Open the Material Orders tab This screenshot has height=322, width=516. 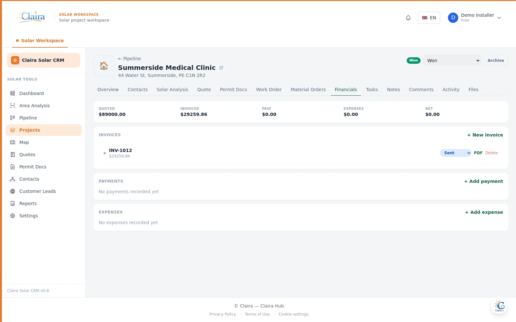[x=308, y=90]
